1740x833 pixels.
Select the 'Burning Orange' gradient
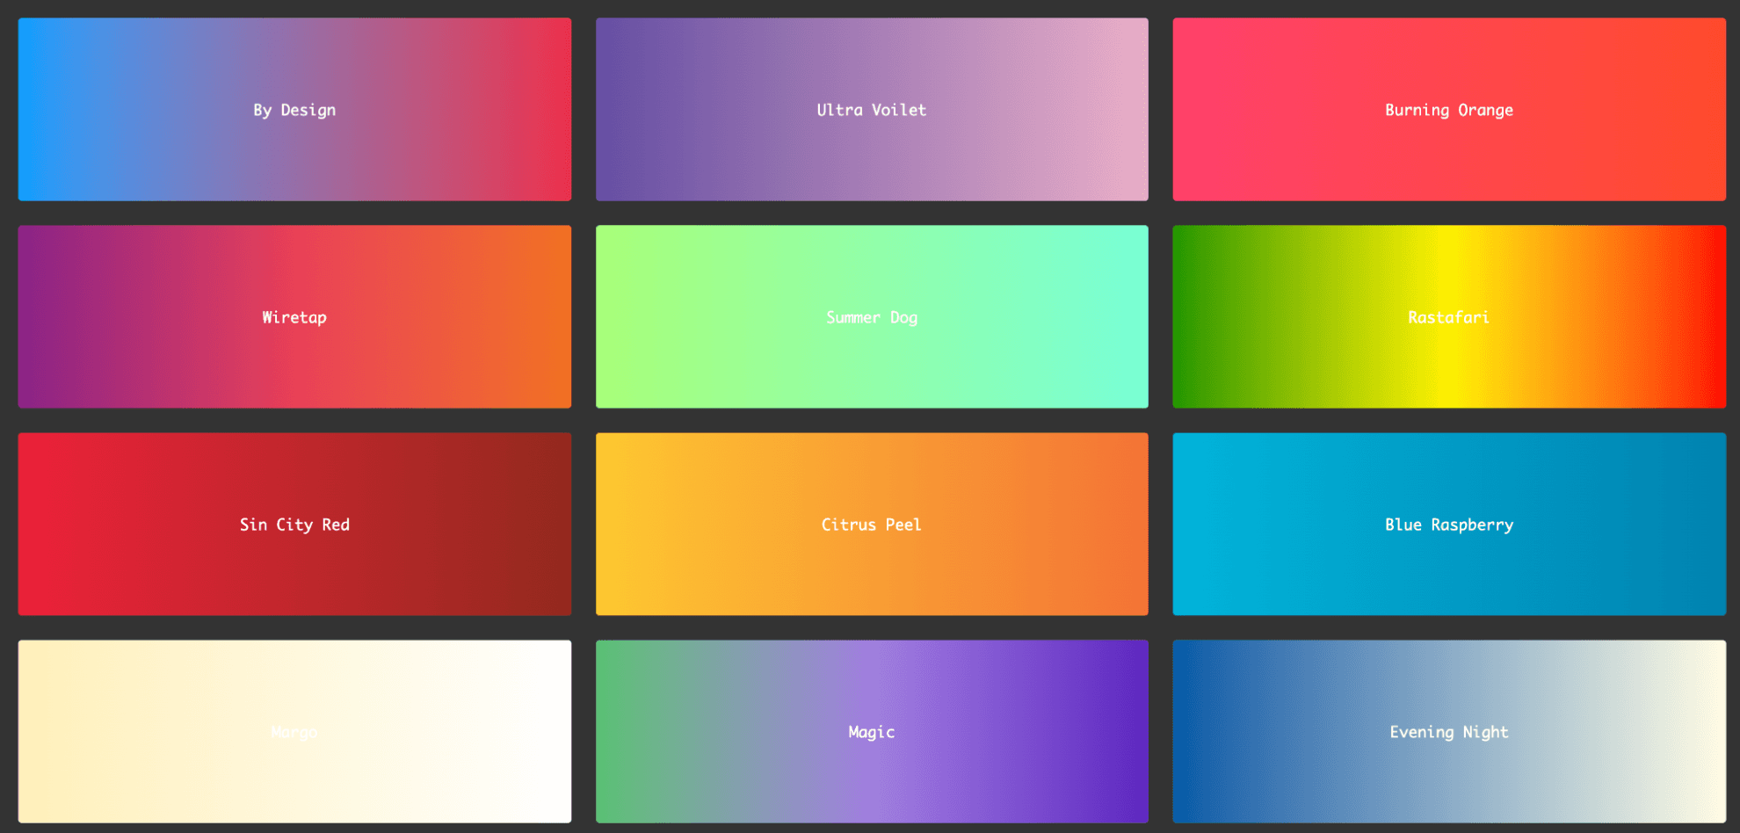coord(1448,109)
